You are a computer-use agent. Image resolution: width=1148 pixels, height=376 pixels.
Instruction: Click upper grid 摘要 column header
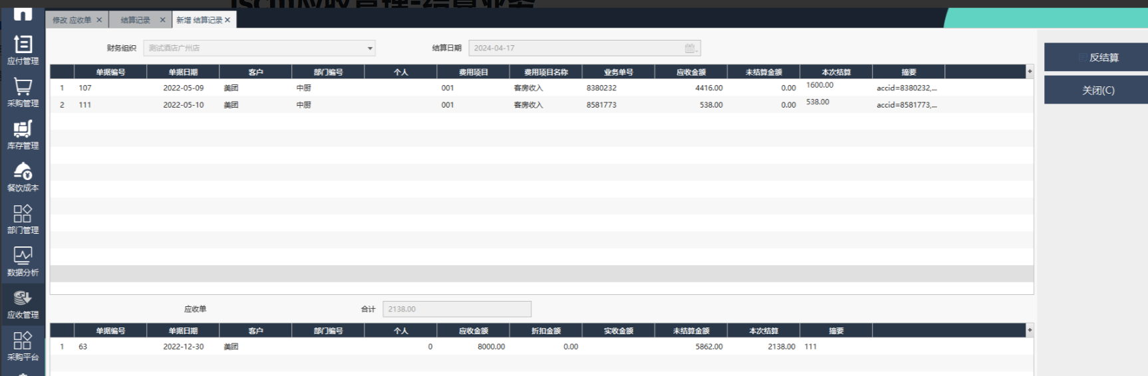(x=909, y=72)
